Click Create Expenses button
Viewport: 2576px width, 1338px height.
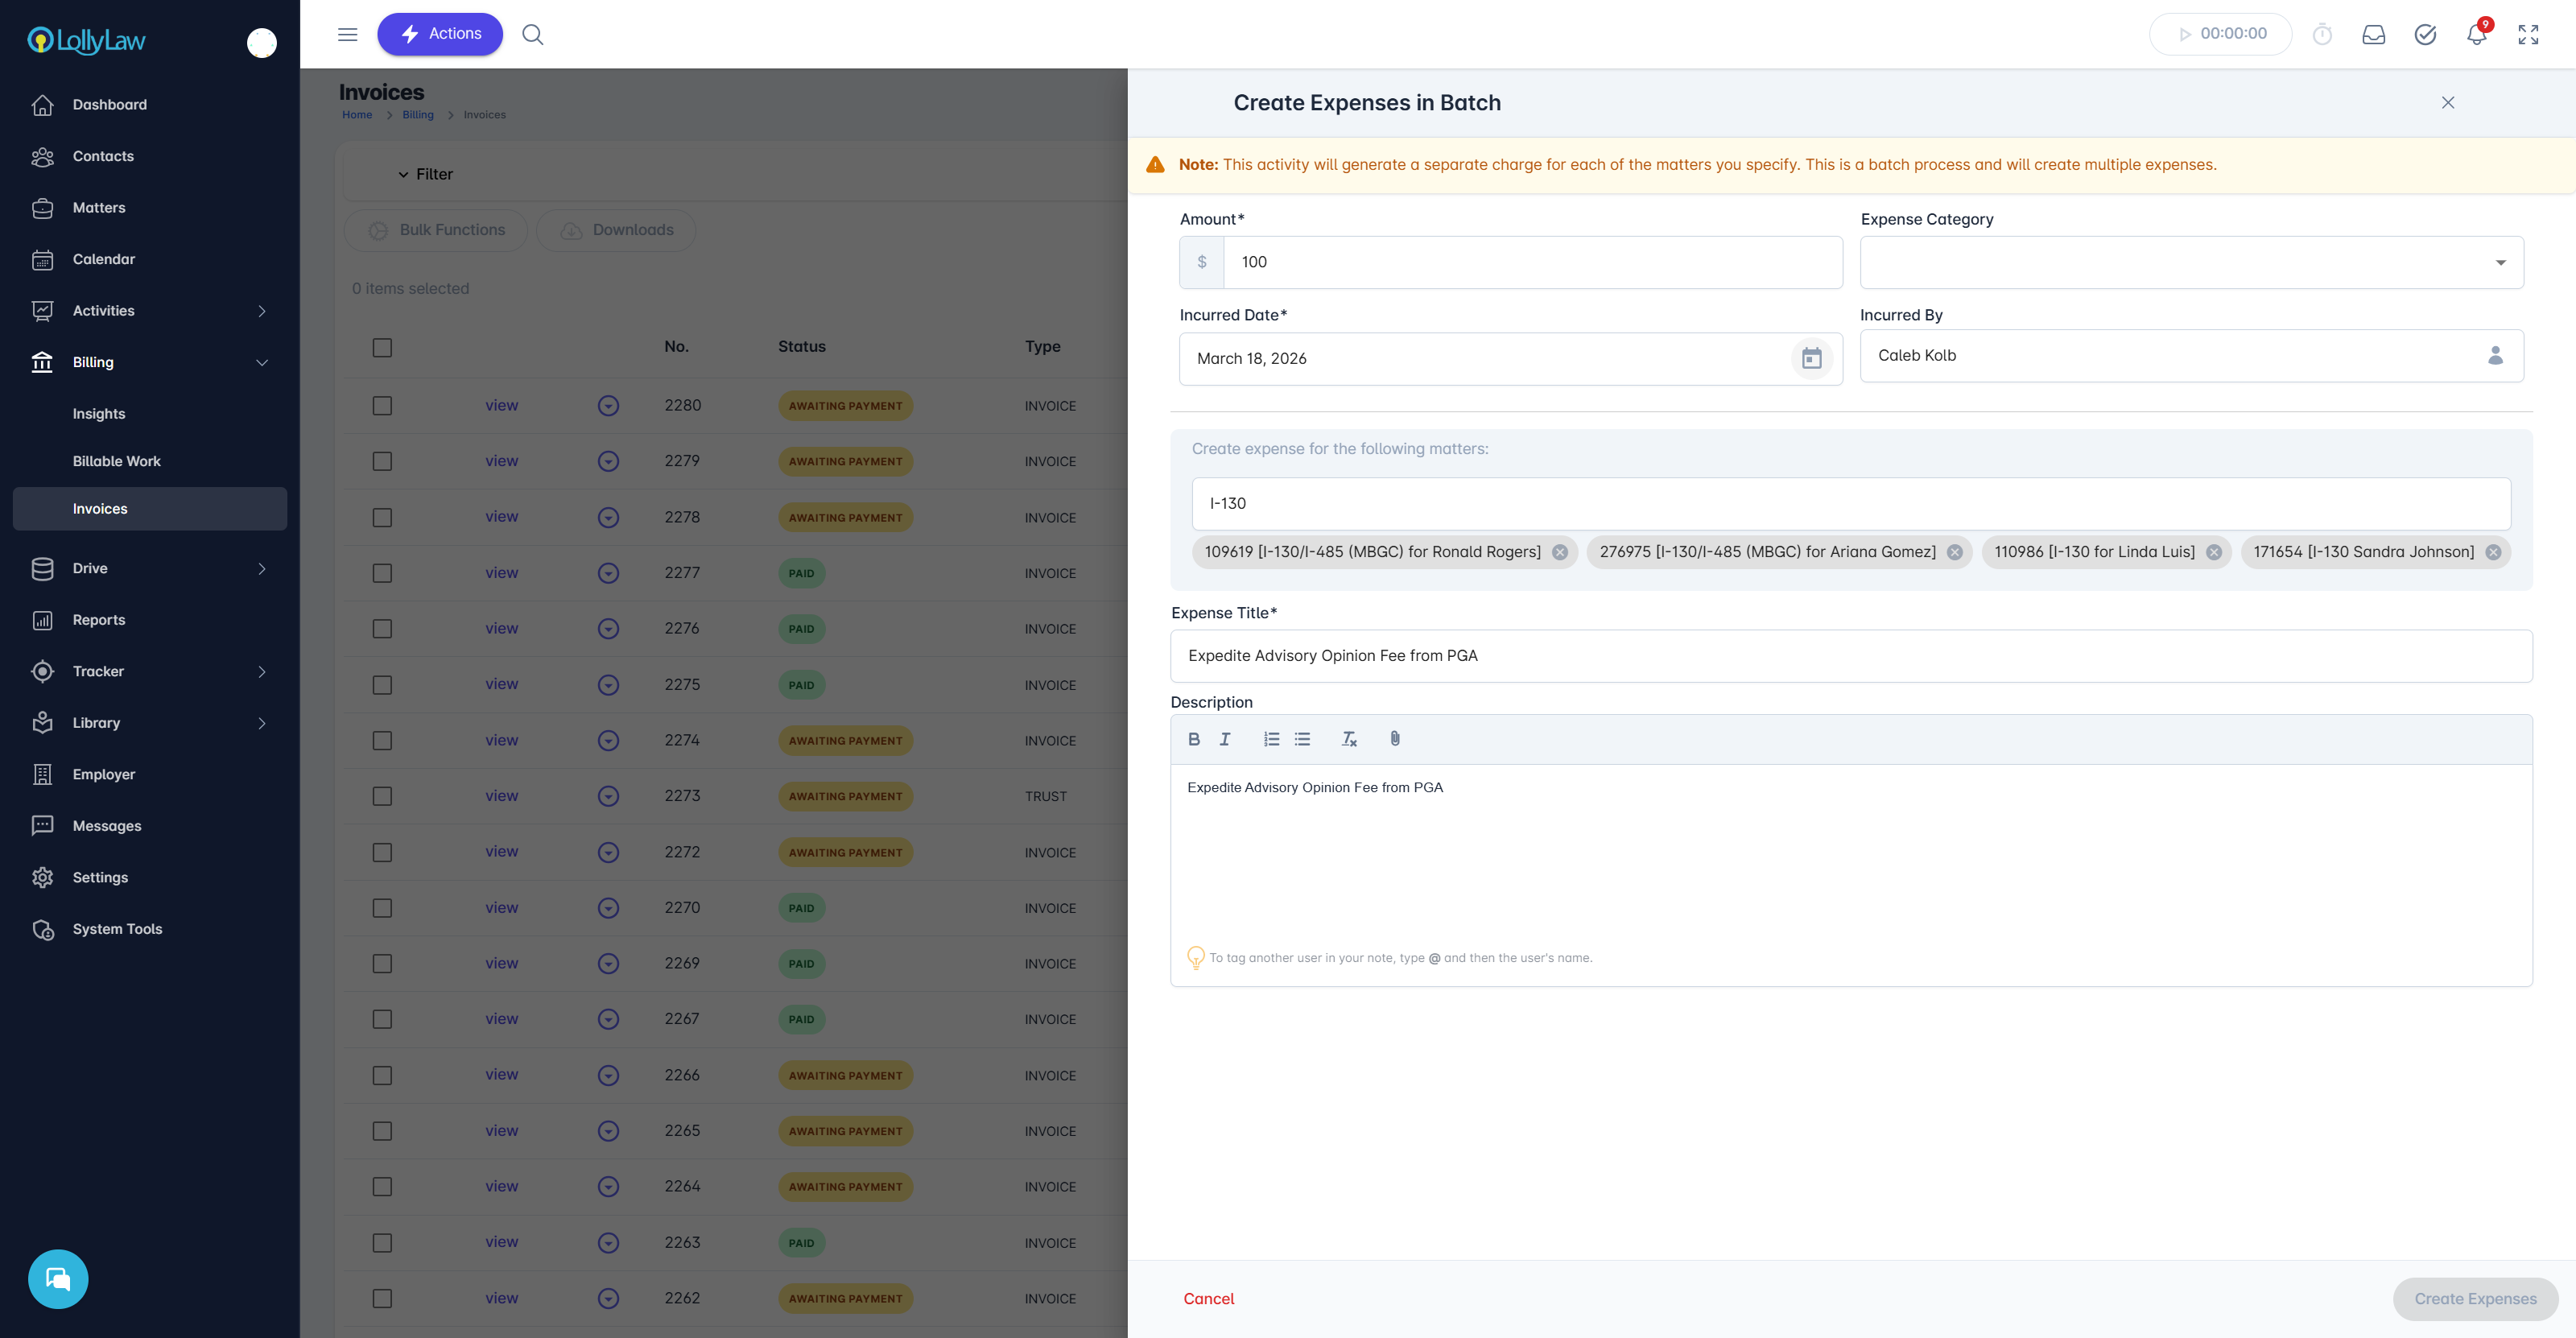(2475, 1299)
